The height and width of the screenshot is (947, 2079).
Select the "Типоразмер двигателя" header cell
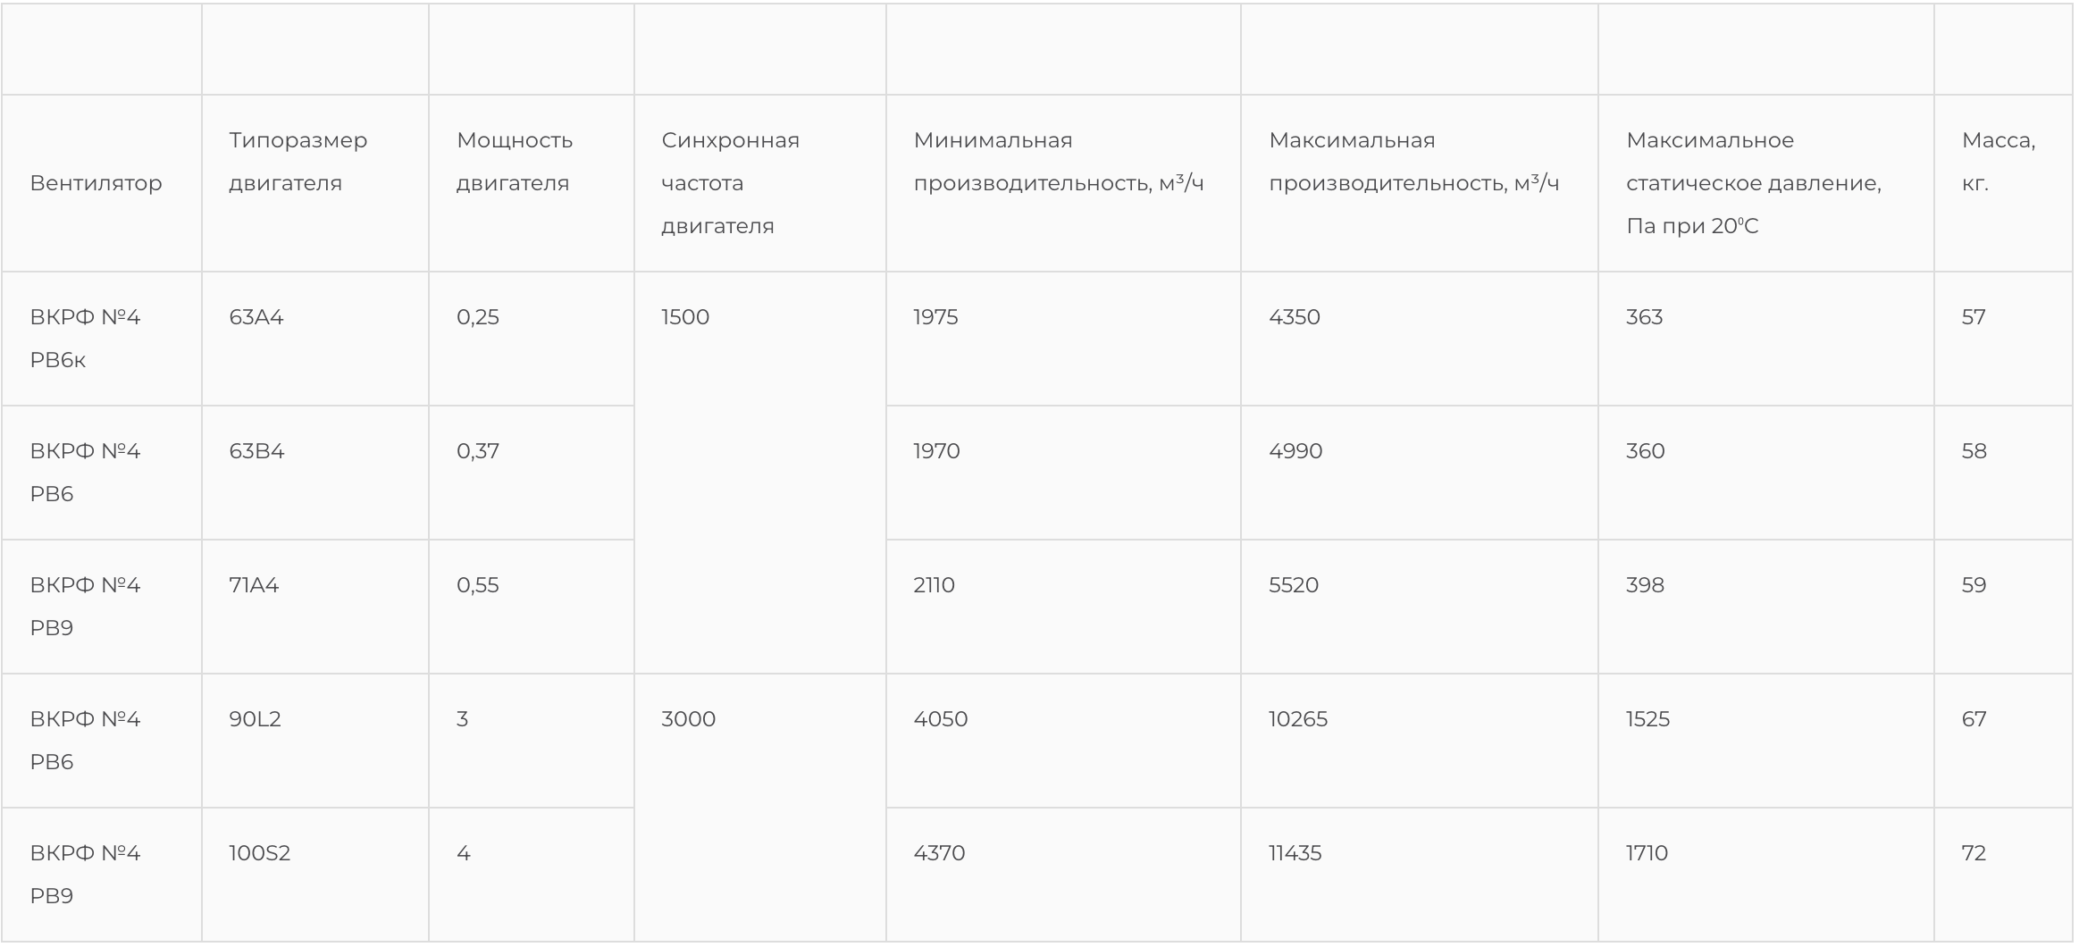(298, 162)
